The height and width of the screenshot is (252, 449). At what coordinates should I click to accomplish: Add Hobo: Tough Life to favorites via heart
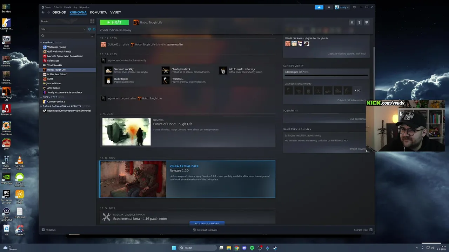tap(367, 22)
